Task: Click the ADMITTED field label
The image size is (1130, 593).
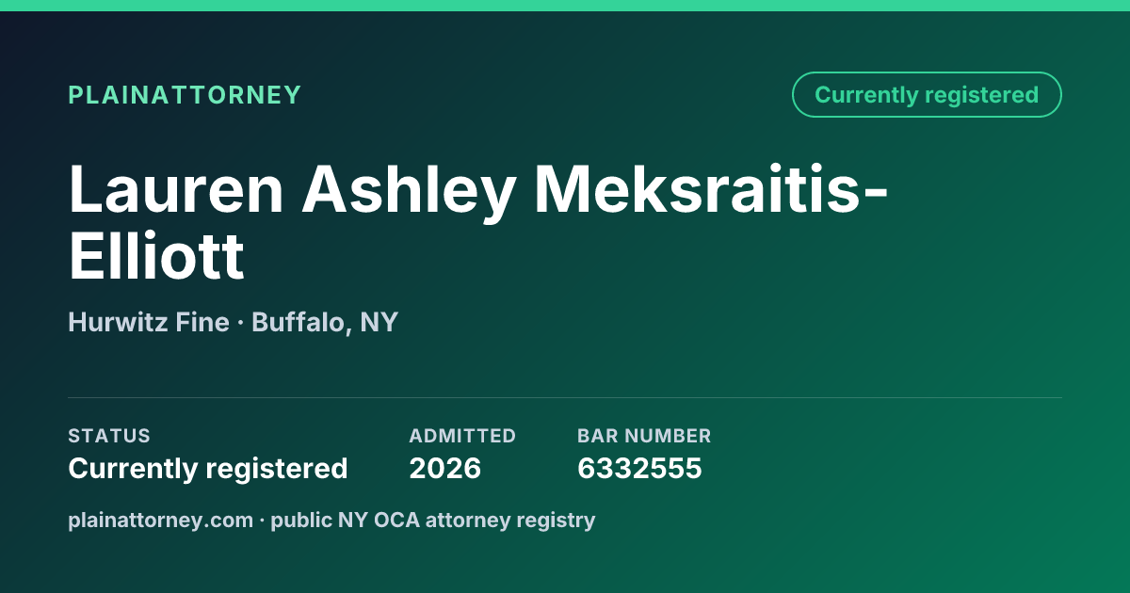Action: (x=462, y=436)
